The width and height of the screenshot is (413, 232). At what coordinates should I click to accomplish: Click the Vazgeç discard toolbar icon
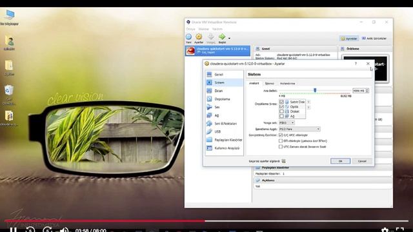coord(211,39)
